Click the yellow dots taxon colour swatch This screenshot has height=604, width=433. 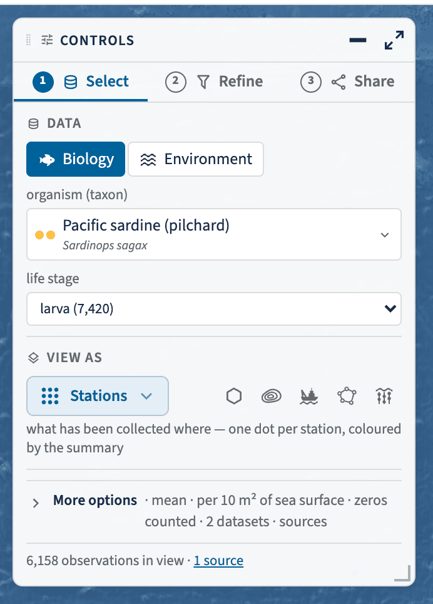click(45, 234)
